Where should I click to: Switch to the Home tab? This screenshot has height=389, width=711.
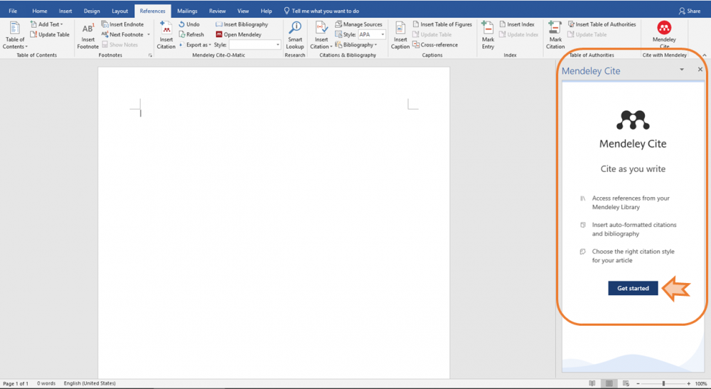[x=39, y=11]
